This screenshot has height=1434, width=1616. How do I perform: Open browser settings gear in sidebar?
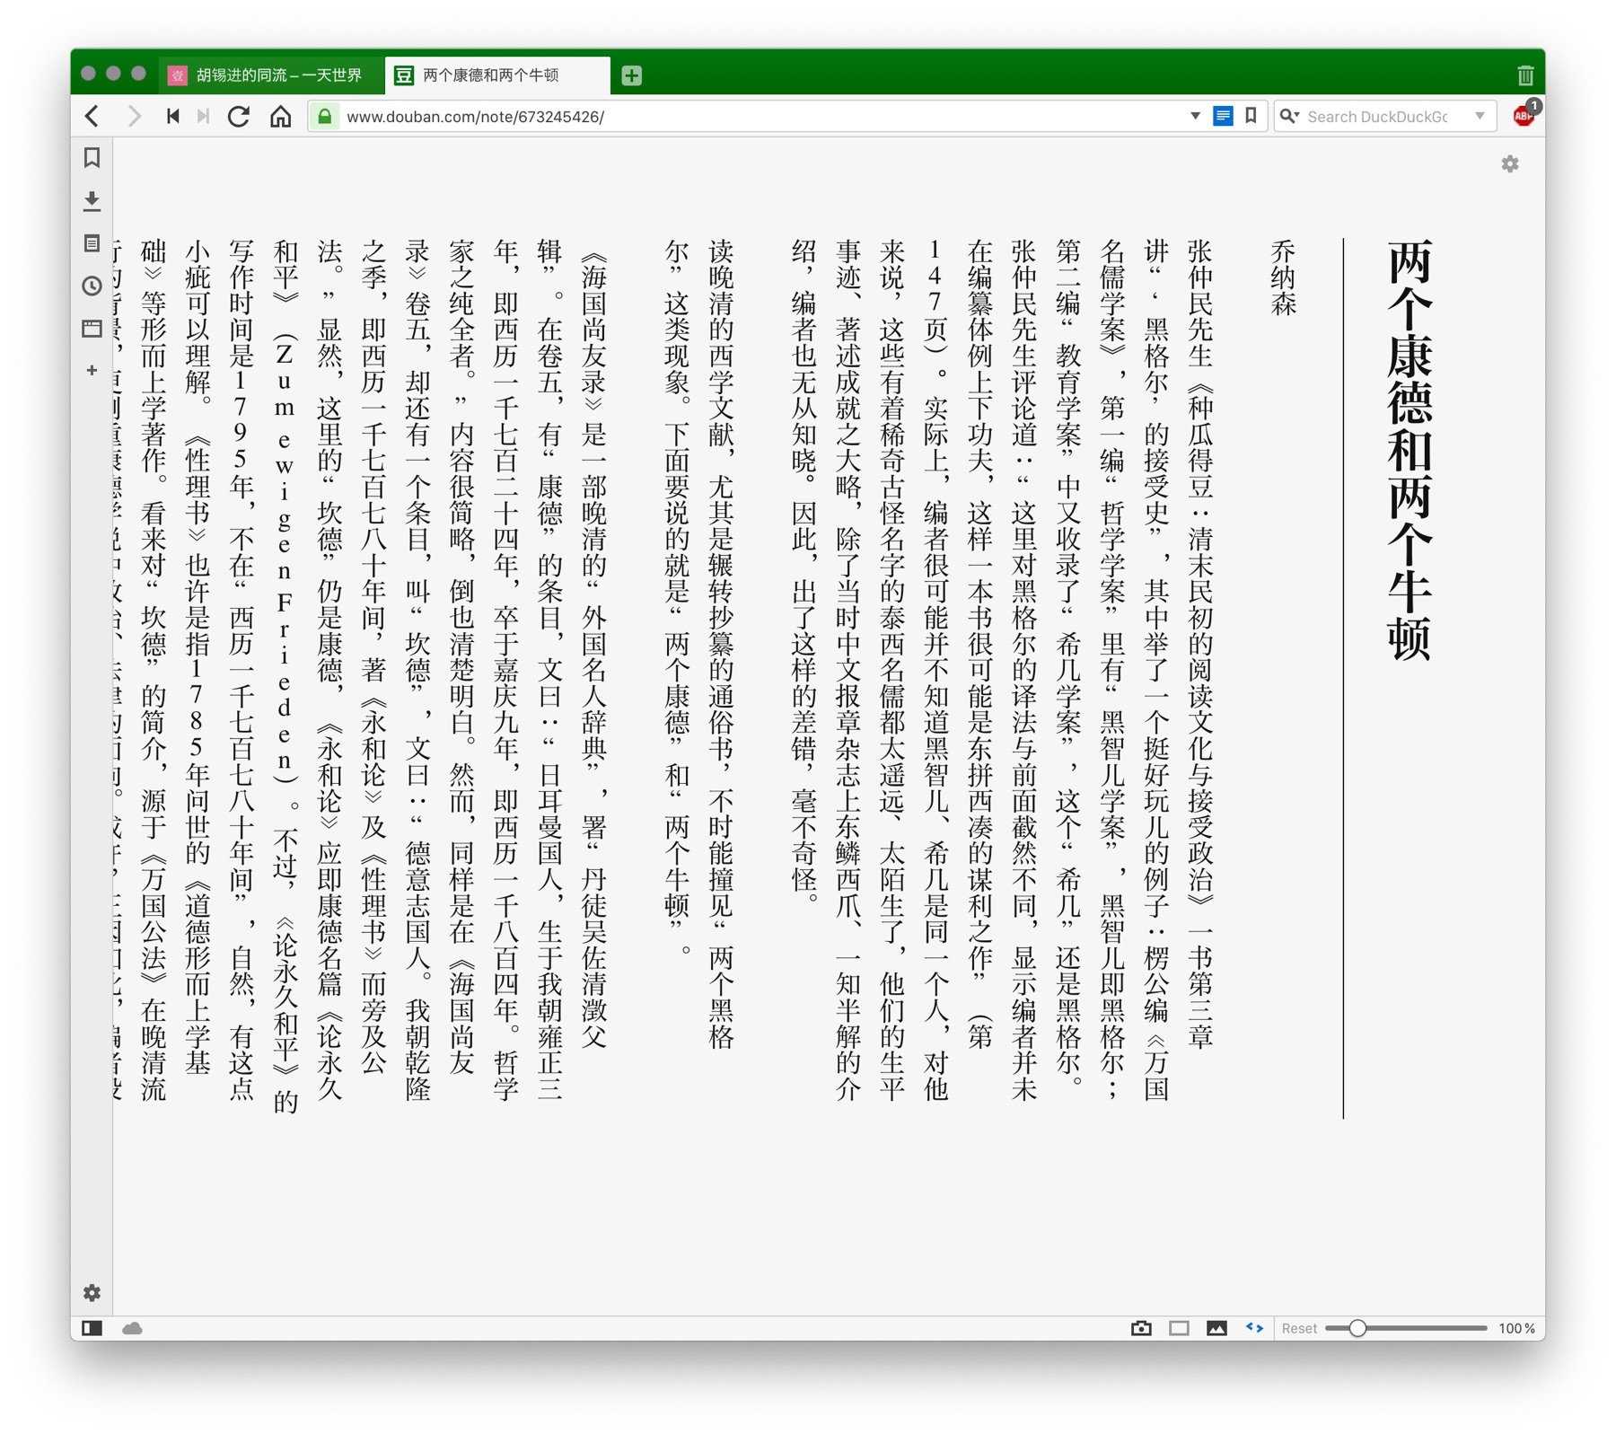(x=92, y=1293)
